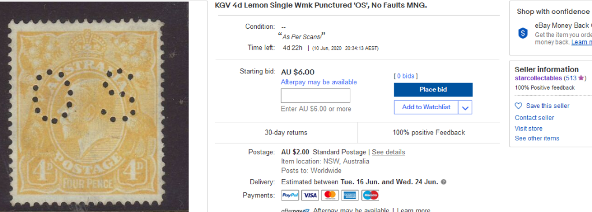Click the delivery estimate help icon
592x212 pixels.
(x=443, y=182)
